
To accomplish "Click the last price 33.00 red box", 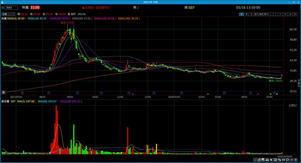I will tap(35, 7).
